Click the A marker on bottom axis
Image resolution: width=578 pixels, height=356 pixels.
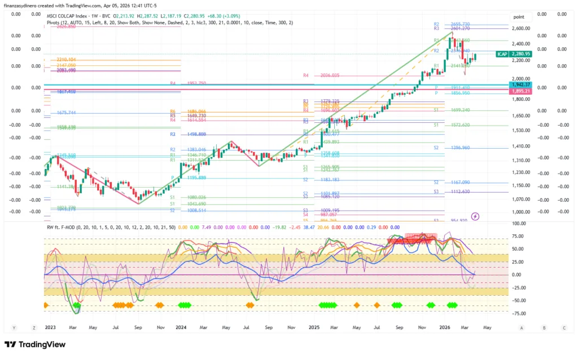522,327
